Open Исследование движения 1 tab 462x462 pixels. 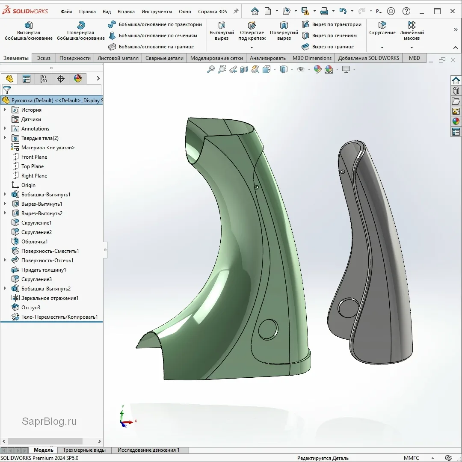148,450
